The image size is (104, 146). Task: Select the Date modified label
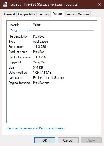pyautogui.click(x=18, y=73)
